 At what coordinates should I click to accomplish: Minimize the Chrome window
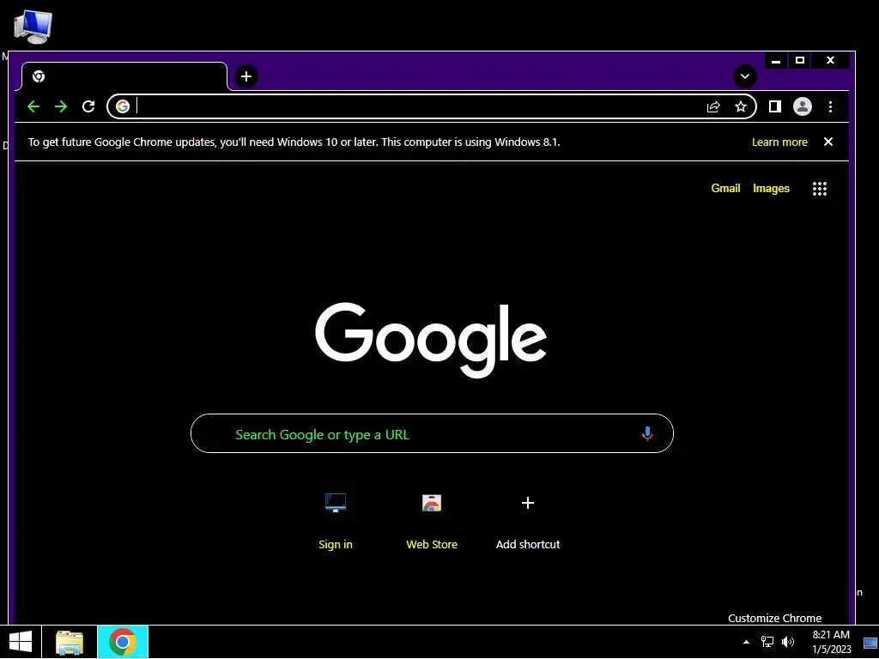776,61
